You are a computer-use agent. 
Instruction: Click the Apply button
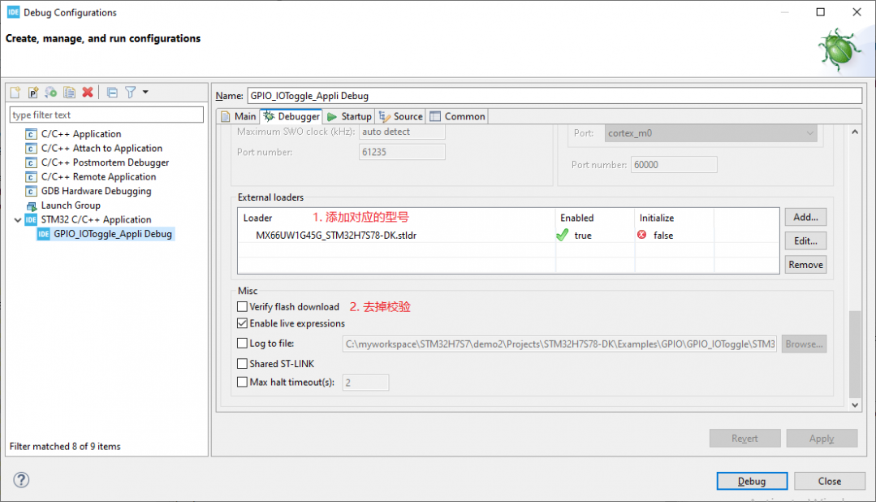tap(822, 439)
